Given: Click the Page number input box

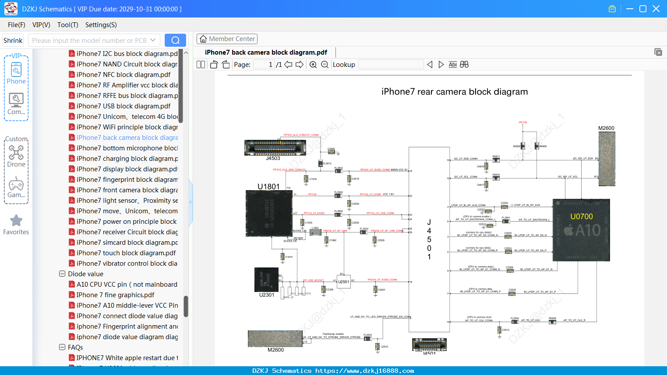Looking at the screenshot, I should click(x=264, y=65).
